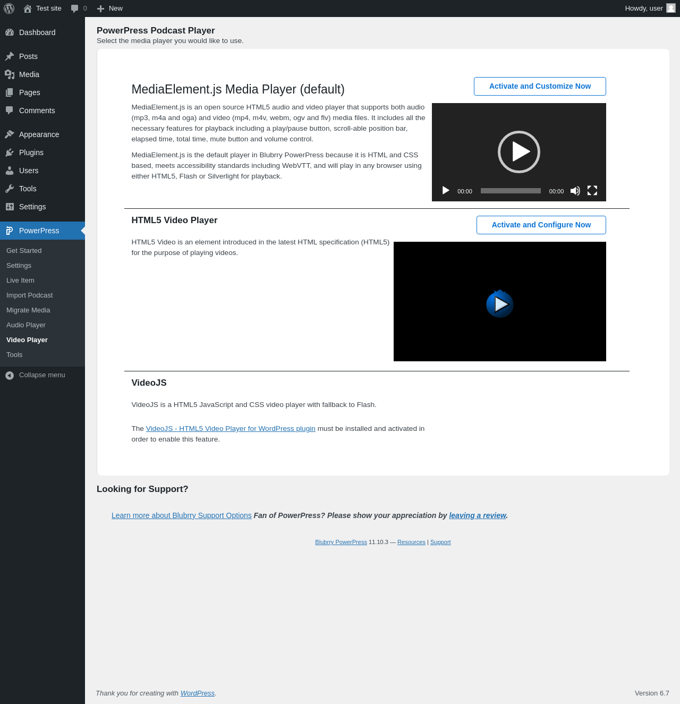Click the elapsed time 00:00 display
This screenshot has height=704, width=680.
point(465,191)
